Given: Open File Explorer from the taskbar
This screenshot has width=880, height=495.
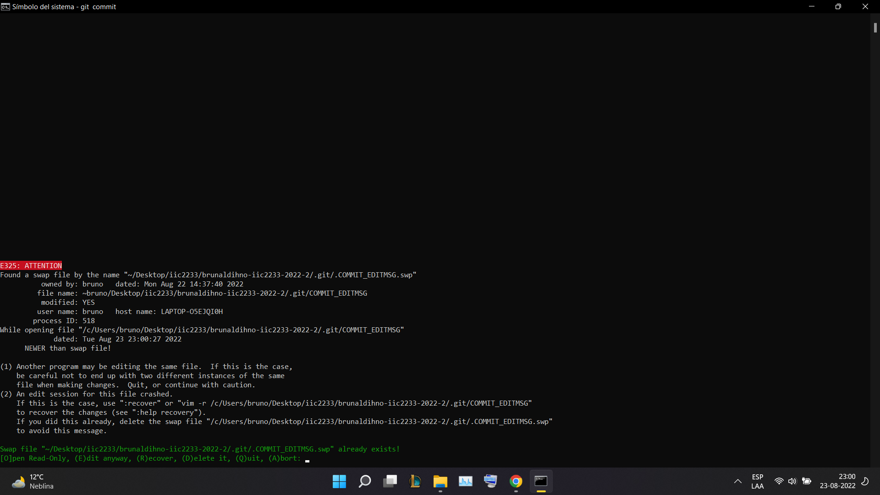Looking at the screenshot, I should click(x=440, y=481).
